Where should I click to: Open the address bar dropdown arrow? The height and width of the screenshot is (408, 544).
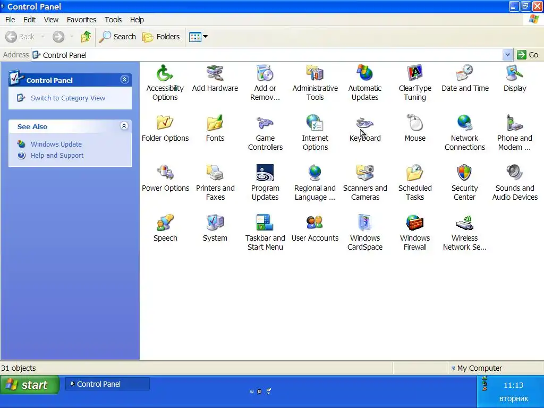pos(507,55)
